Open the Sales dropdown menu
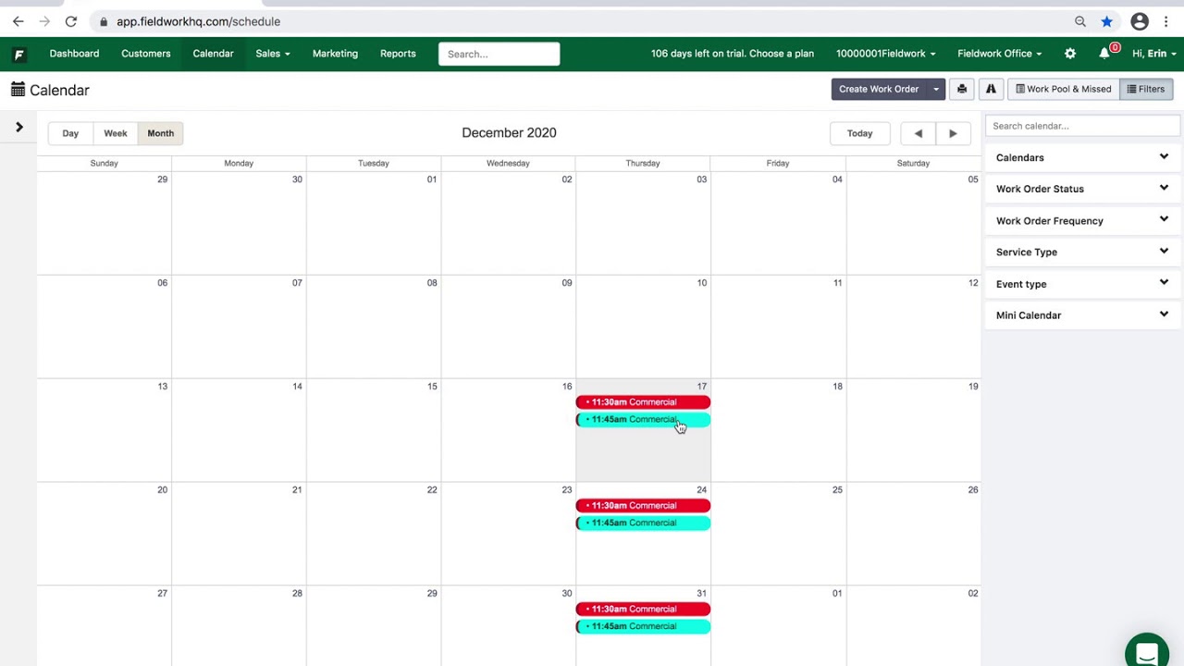 (x=273, y=54)
